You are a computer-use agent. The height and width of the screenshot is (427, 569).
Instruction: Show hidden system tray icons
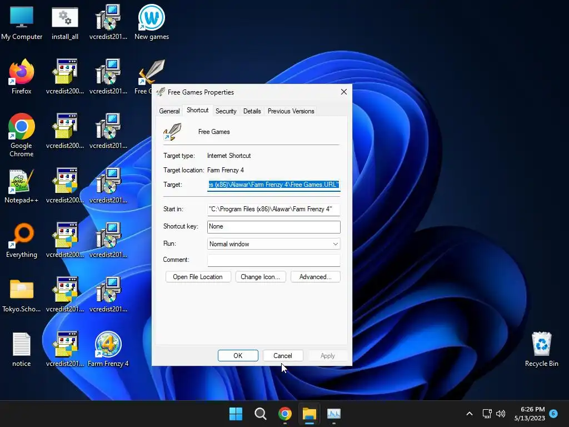(469, 414)
